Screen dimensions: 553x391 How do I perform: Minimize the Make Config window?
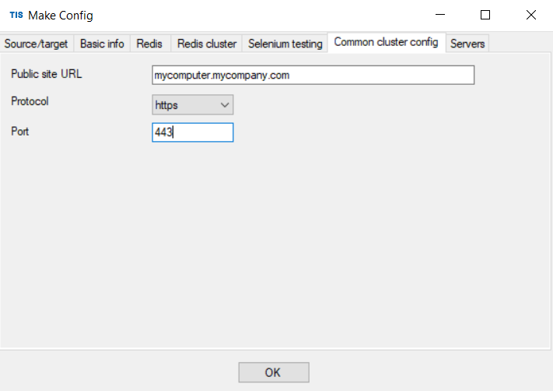pos(440,15)
